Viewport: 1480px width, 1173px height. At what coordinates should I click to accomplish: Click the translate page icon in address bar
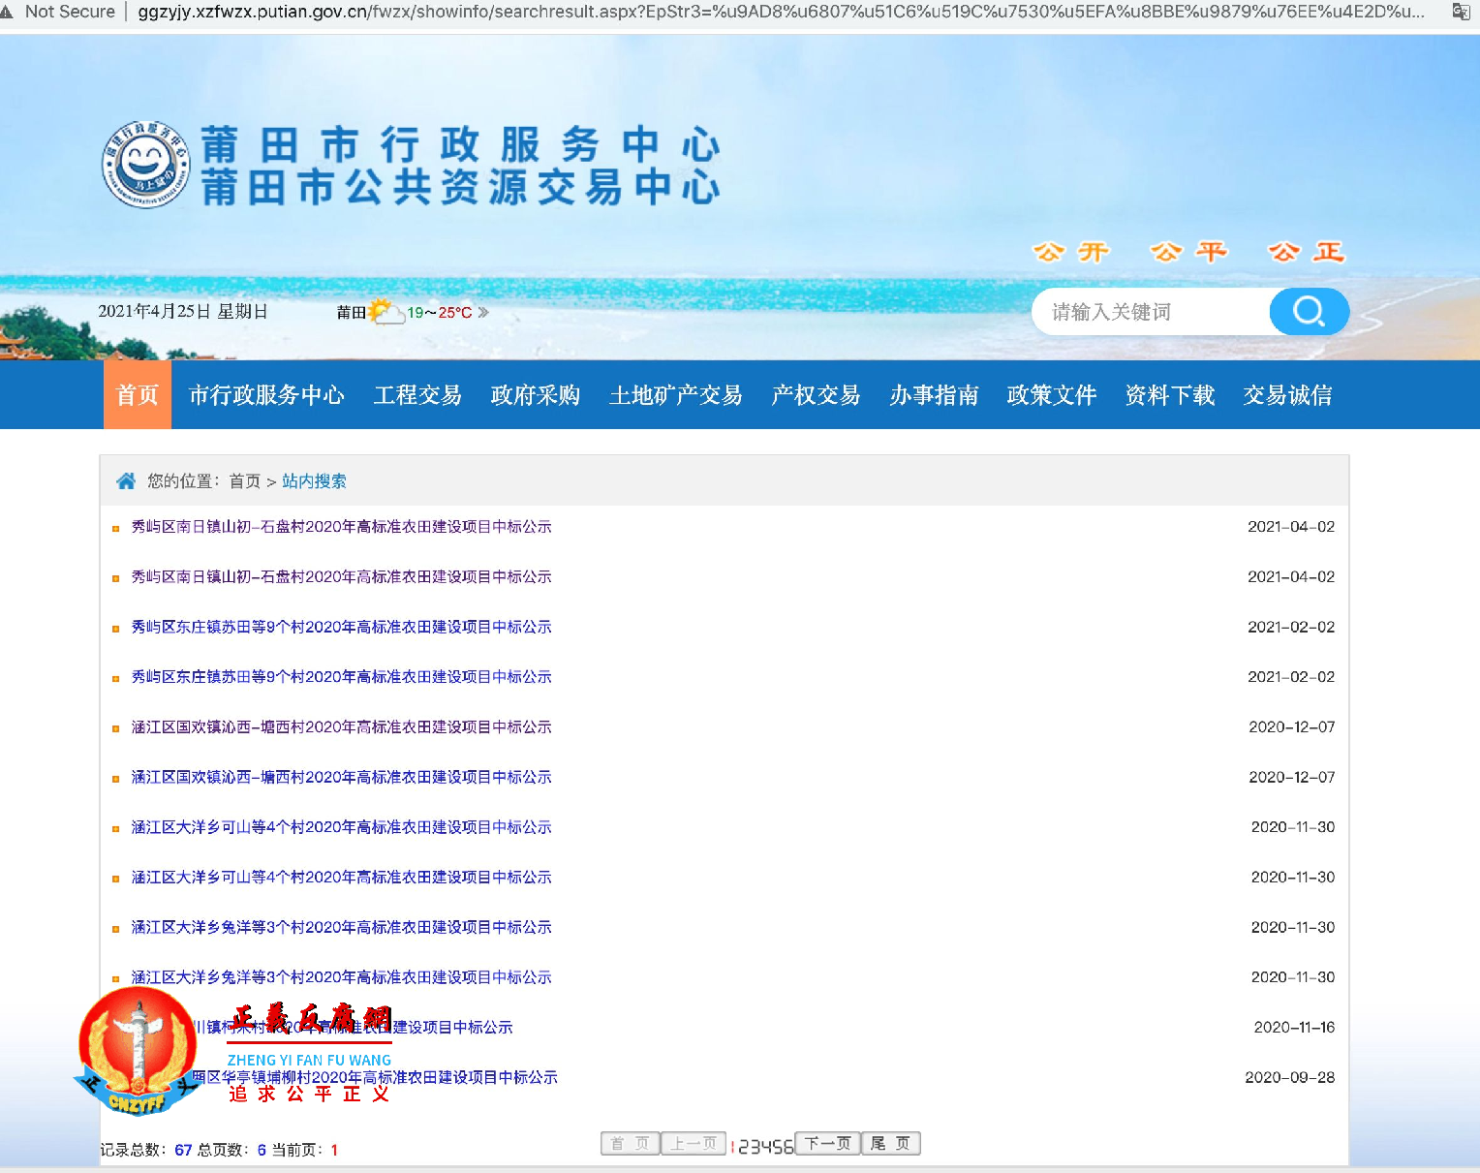coord(1461,12)
